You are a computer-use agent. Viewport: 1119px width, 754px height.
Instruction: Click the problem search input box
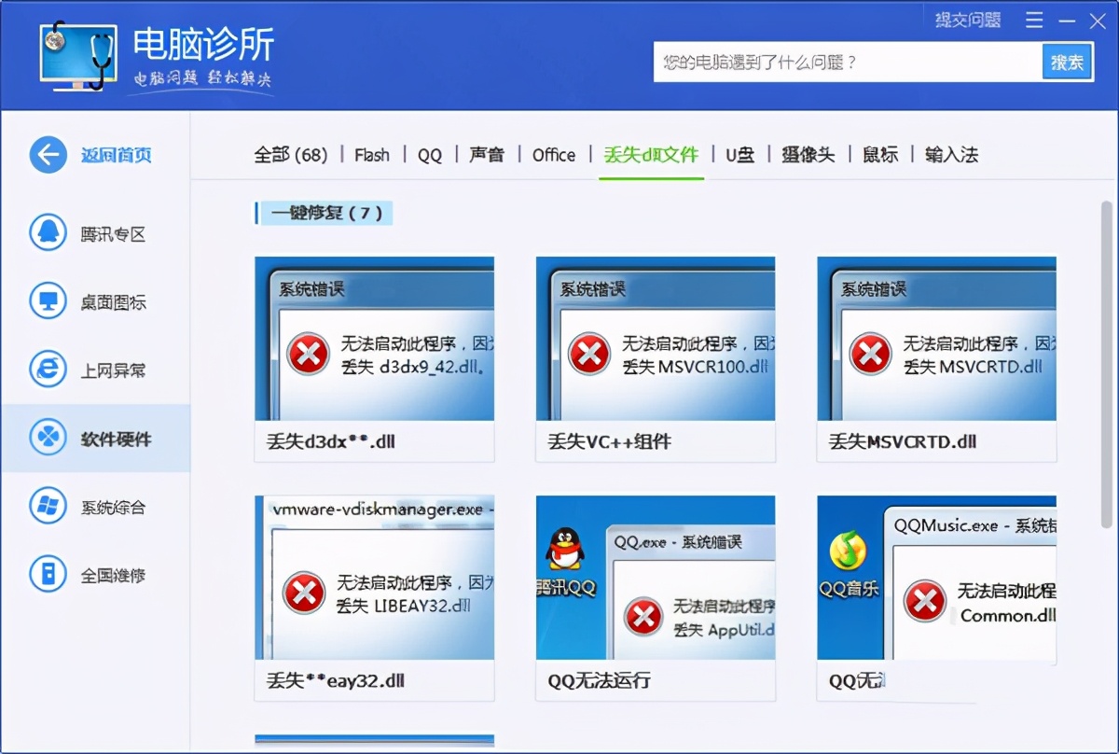[839, 62]
